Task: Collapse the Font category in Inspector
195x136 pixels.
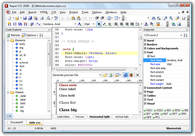Action: tap(145, 52)
